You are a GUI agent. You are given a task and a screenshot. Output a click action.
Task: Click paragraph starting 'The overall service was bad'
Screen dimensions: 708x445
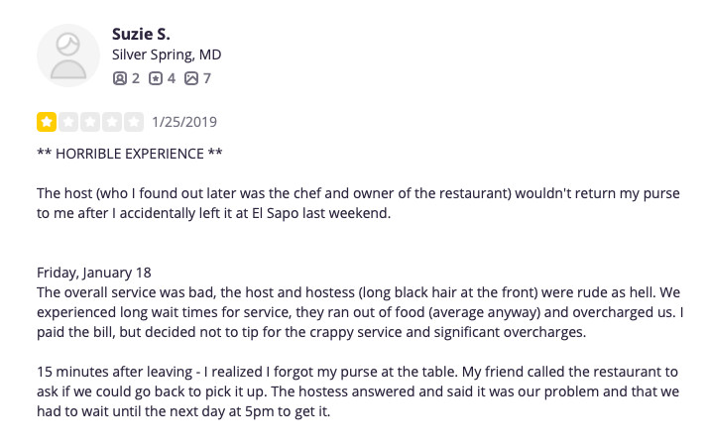click(358, 312)
